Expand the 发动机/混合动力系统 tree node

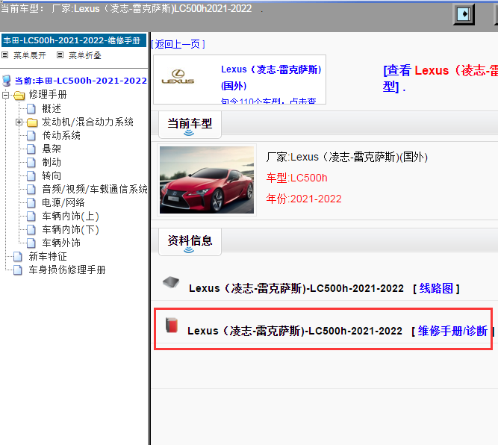tap(19, 122)
